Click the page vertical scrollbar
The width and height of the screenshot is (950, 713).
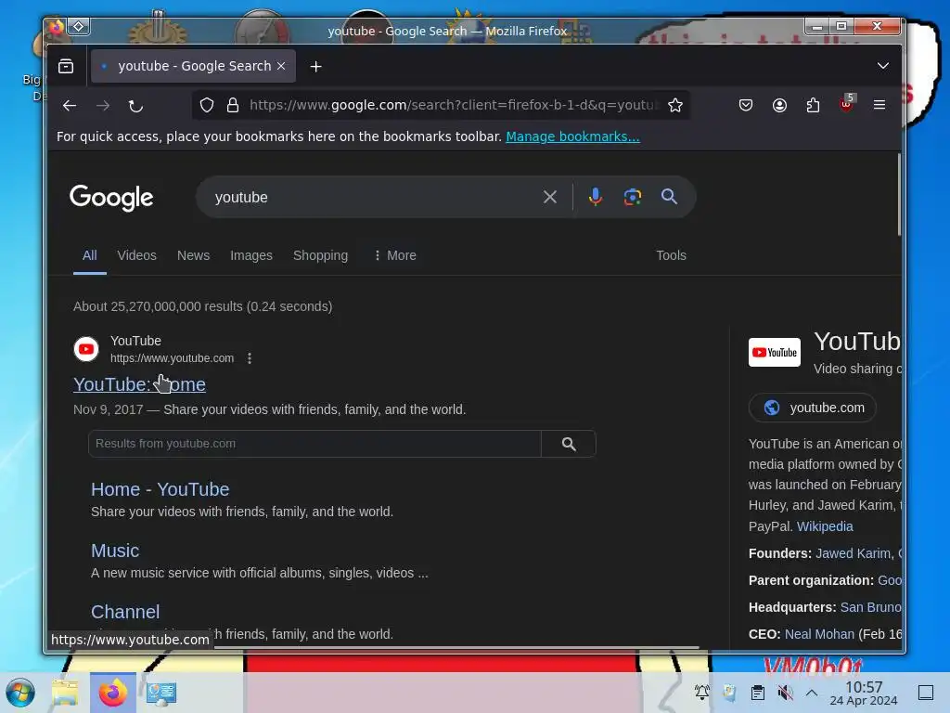click(898, 195)
